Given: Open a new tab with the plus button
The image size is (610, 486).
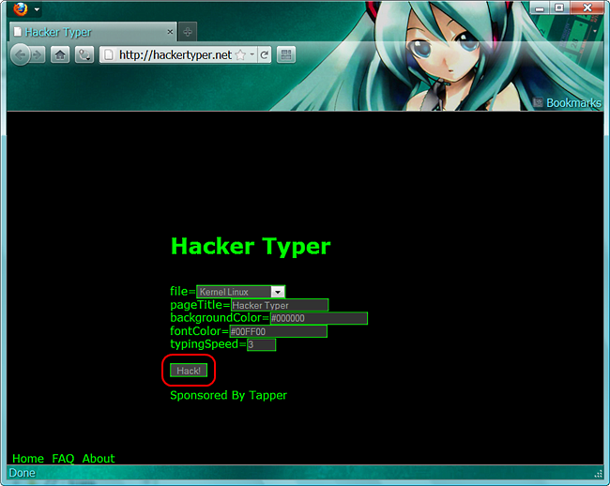Looking at the screenshot, I should tap(188, 32).
